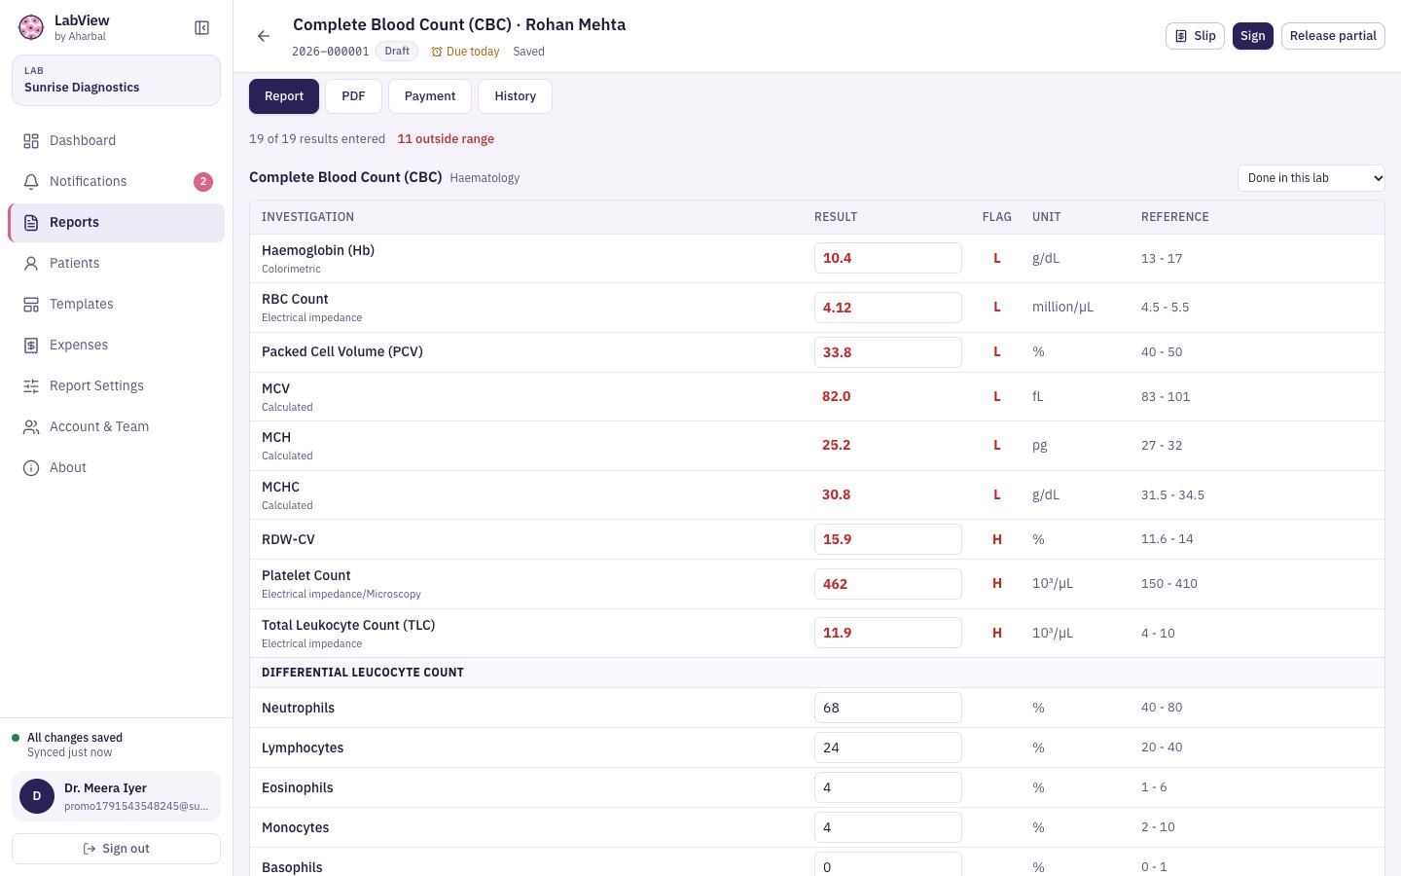Switch to the Report tab
The image size is (1401, 876).
tap(284, 96)
